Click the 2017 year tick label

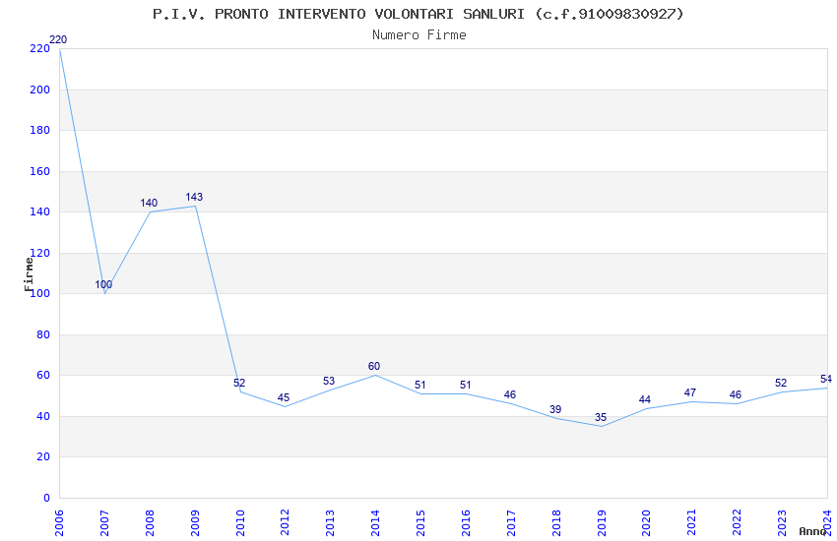pyautogui.click(x=510, y=523)
